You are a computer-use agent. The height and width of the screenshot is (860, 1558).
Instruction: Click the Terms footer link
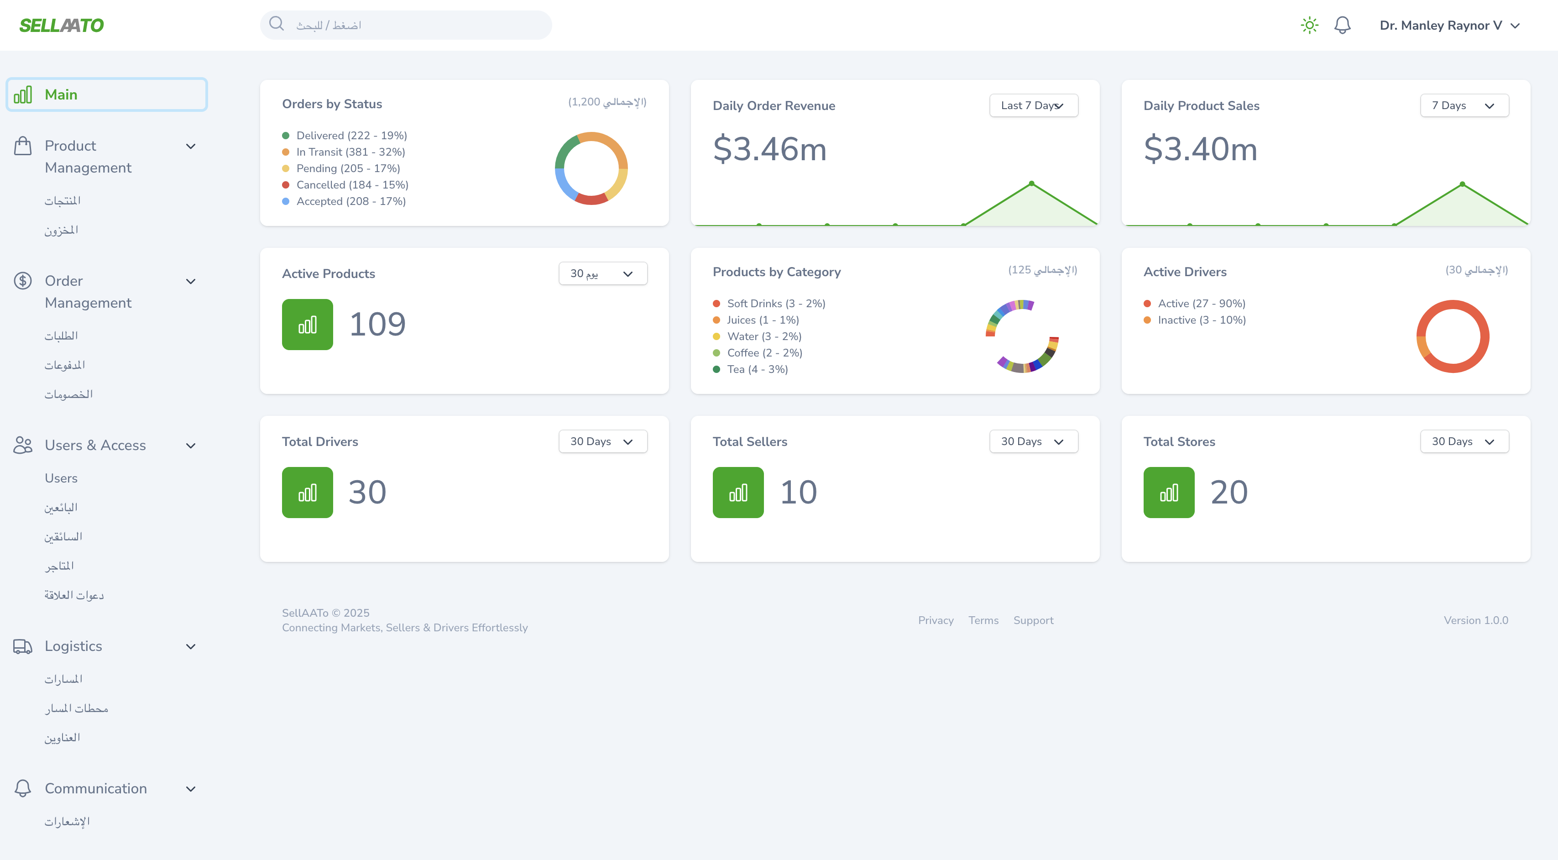[x=983, y=620]
